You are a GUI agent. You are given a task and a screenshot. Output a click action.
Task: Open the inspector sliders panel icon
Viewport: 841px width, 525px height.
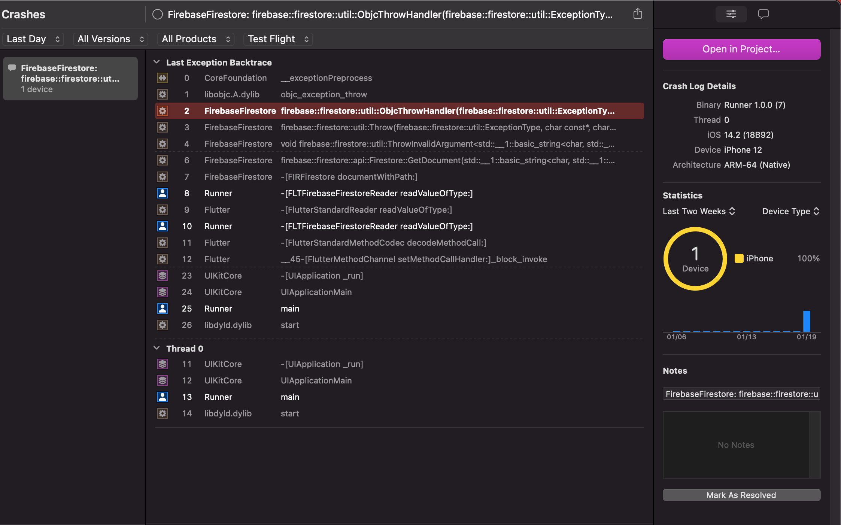click(731, 14)
